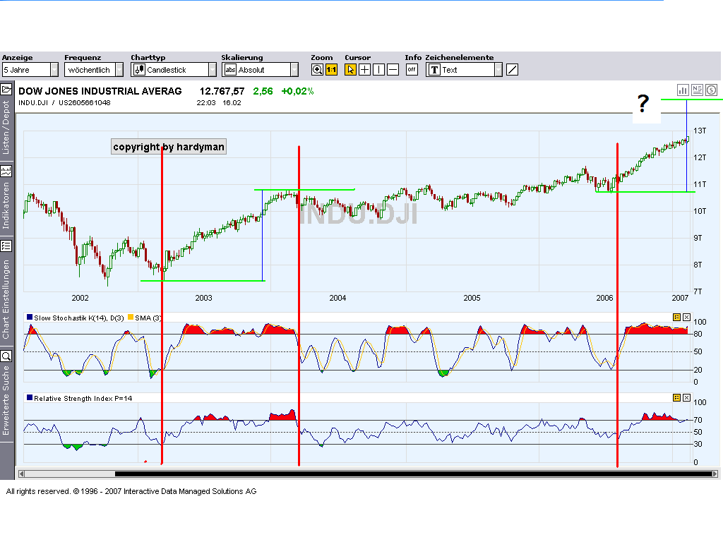The image size is (723, 542).
Task: Click the diagonal line drawing tool
Action: (513, 70)
